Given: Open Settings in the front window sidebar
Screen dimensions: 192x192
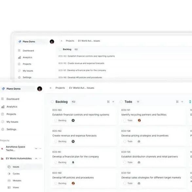Looking at the screenshot, I should click(11, 129).
